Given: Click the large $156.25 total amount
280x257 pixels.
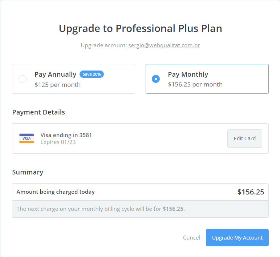Looking at the screenshot, I should (251, 192).
